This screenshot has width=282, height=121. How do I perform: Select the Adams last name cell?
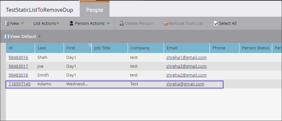(x=44, y=84)
